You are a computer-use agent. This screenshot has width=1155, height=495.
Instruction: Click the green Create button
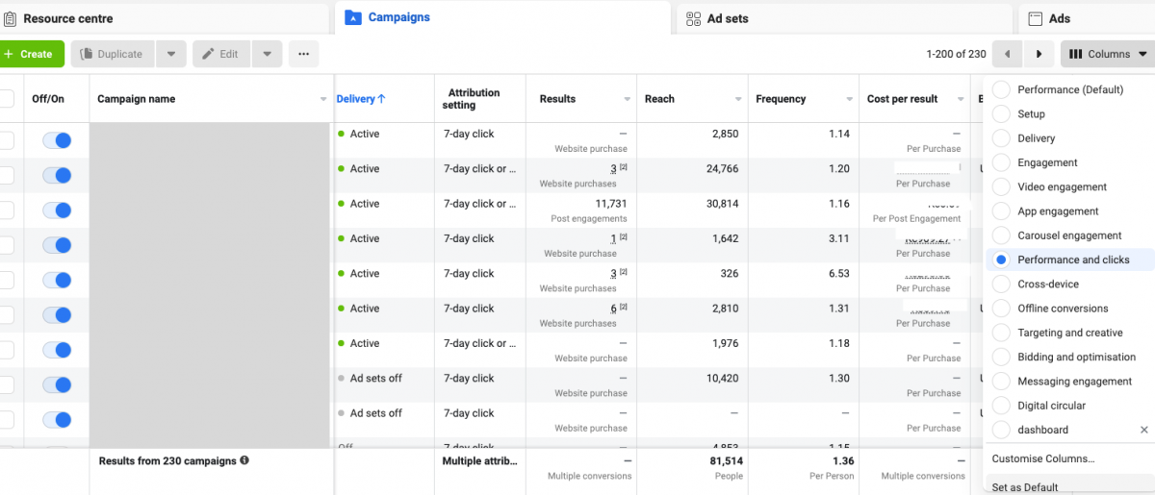(31, 54)
